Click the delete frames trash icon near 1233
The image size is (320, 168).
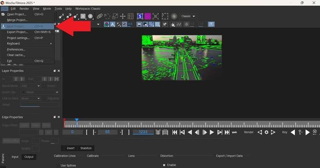pyautogui.click(x=158, y=132)
